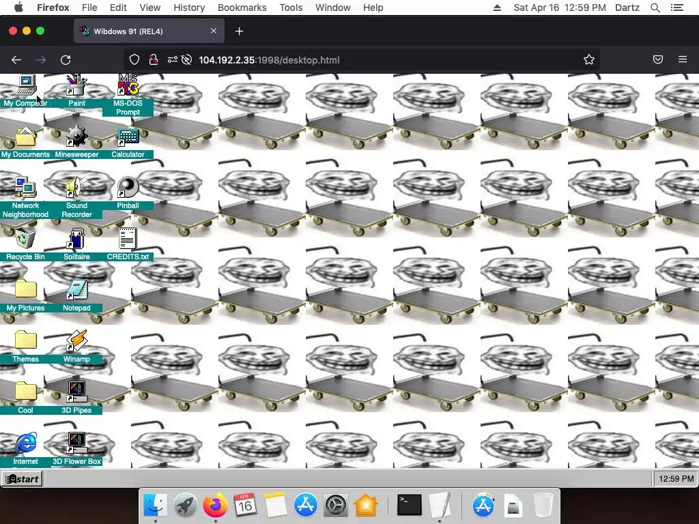Open the CREDITS.txt file icon

(128, 239)
